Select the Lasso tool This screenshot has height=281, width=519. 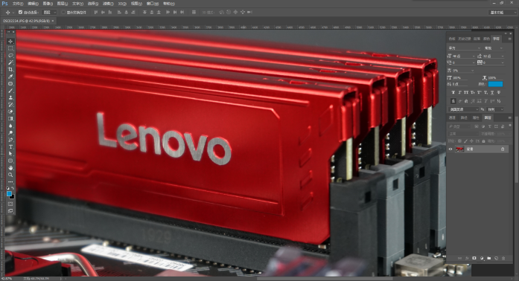click(x=10, y=55)
